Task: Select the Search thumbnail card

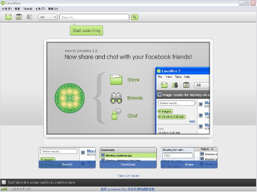Action: [x=67, y=158]
